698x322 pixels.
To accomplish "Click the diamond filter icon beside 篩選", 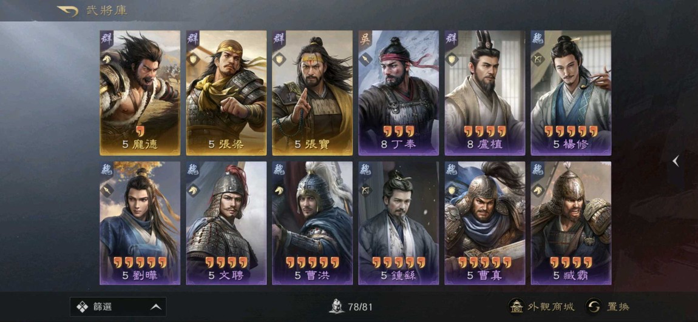I will (x=83, y=306).
